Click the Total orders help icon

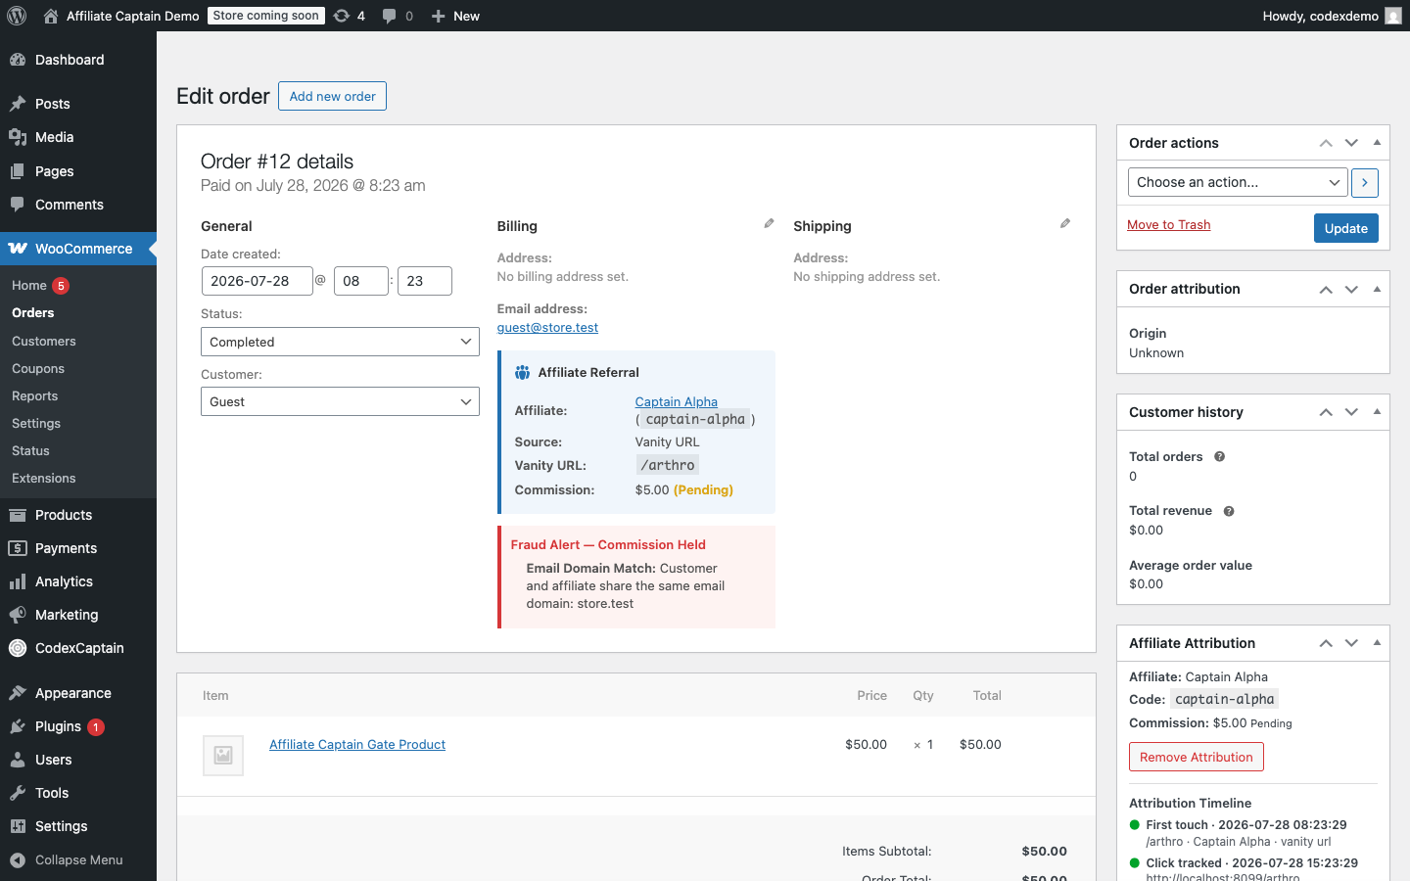click(1220, 456)
